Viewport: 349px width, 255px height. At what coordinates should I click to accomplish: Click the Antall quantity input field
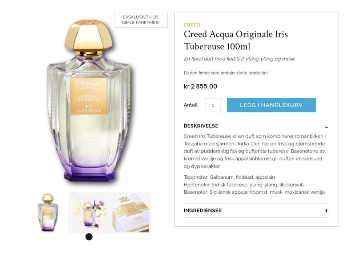pos(213,105)
